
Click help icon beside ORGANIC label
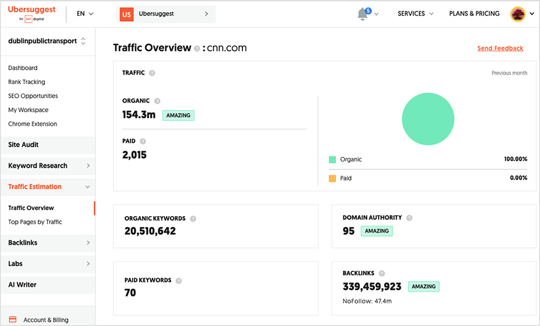tap(157, 101)
